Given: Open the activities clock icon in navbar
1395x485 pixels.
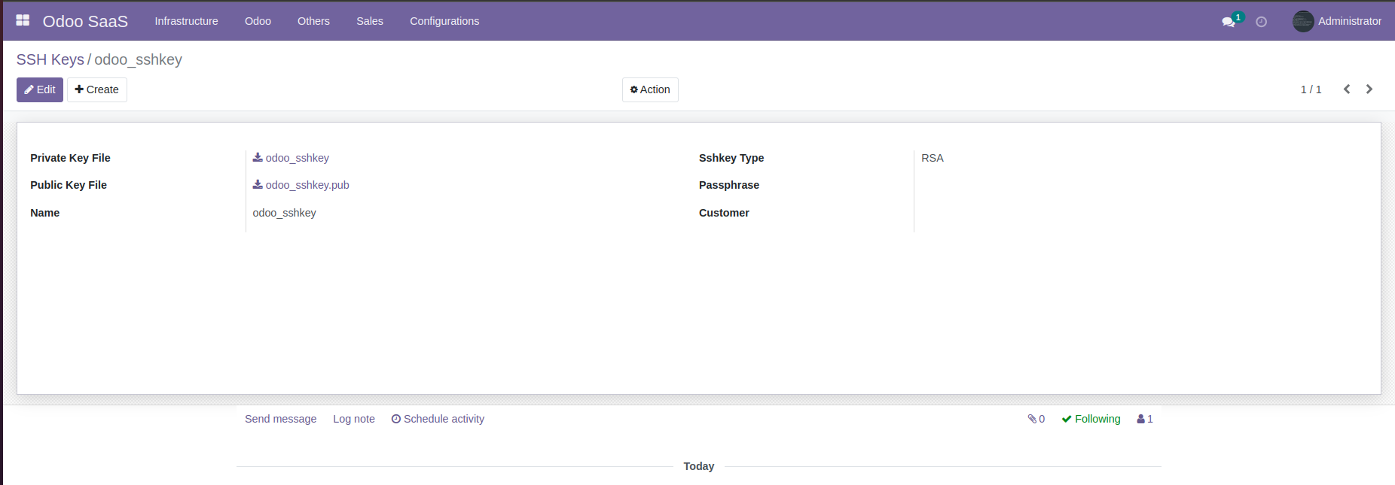Looking at the screenshot, I should tap(1261, 22).
